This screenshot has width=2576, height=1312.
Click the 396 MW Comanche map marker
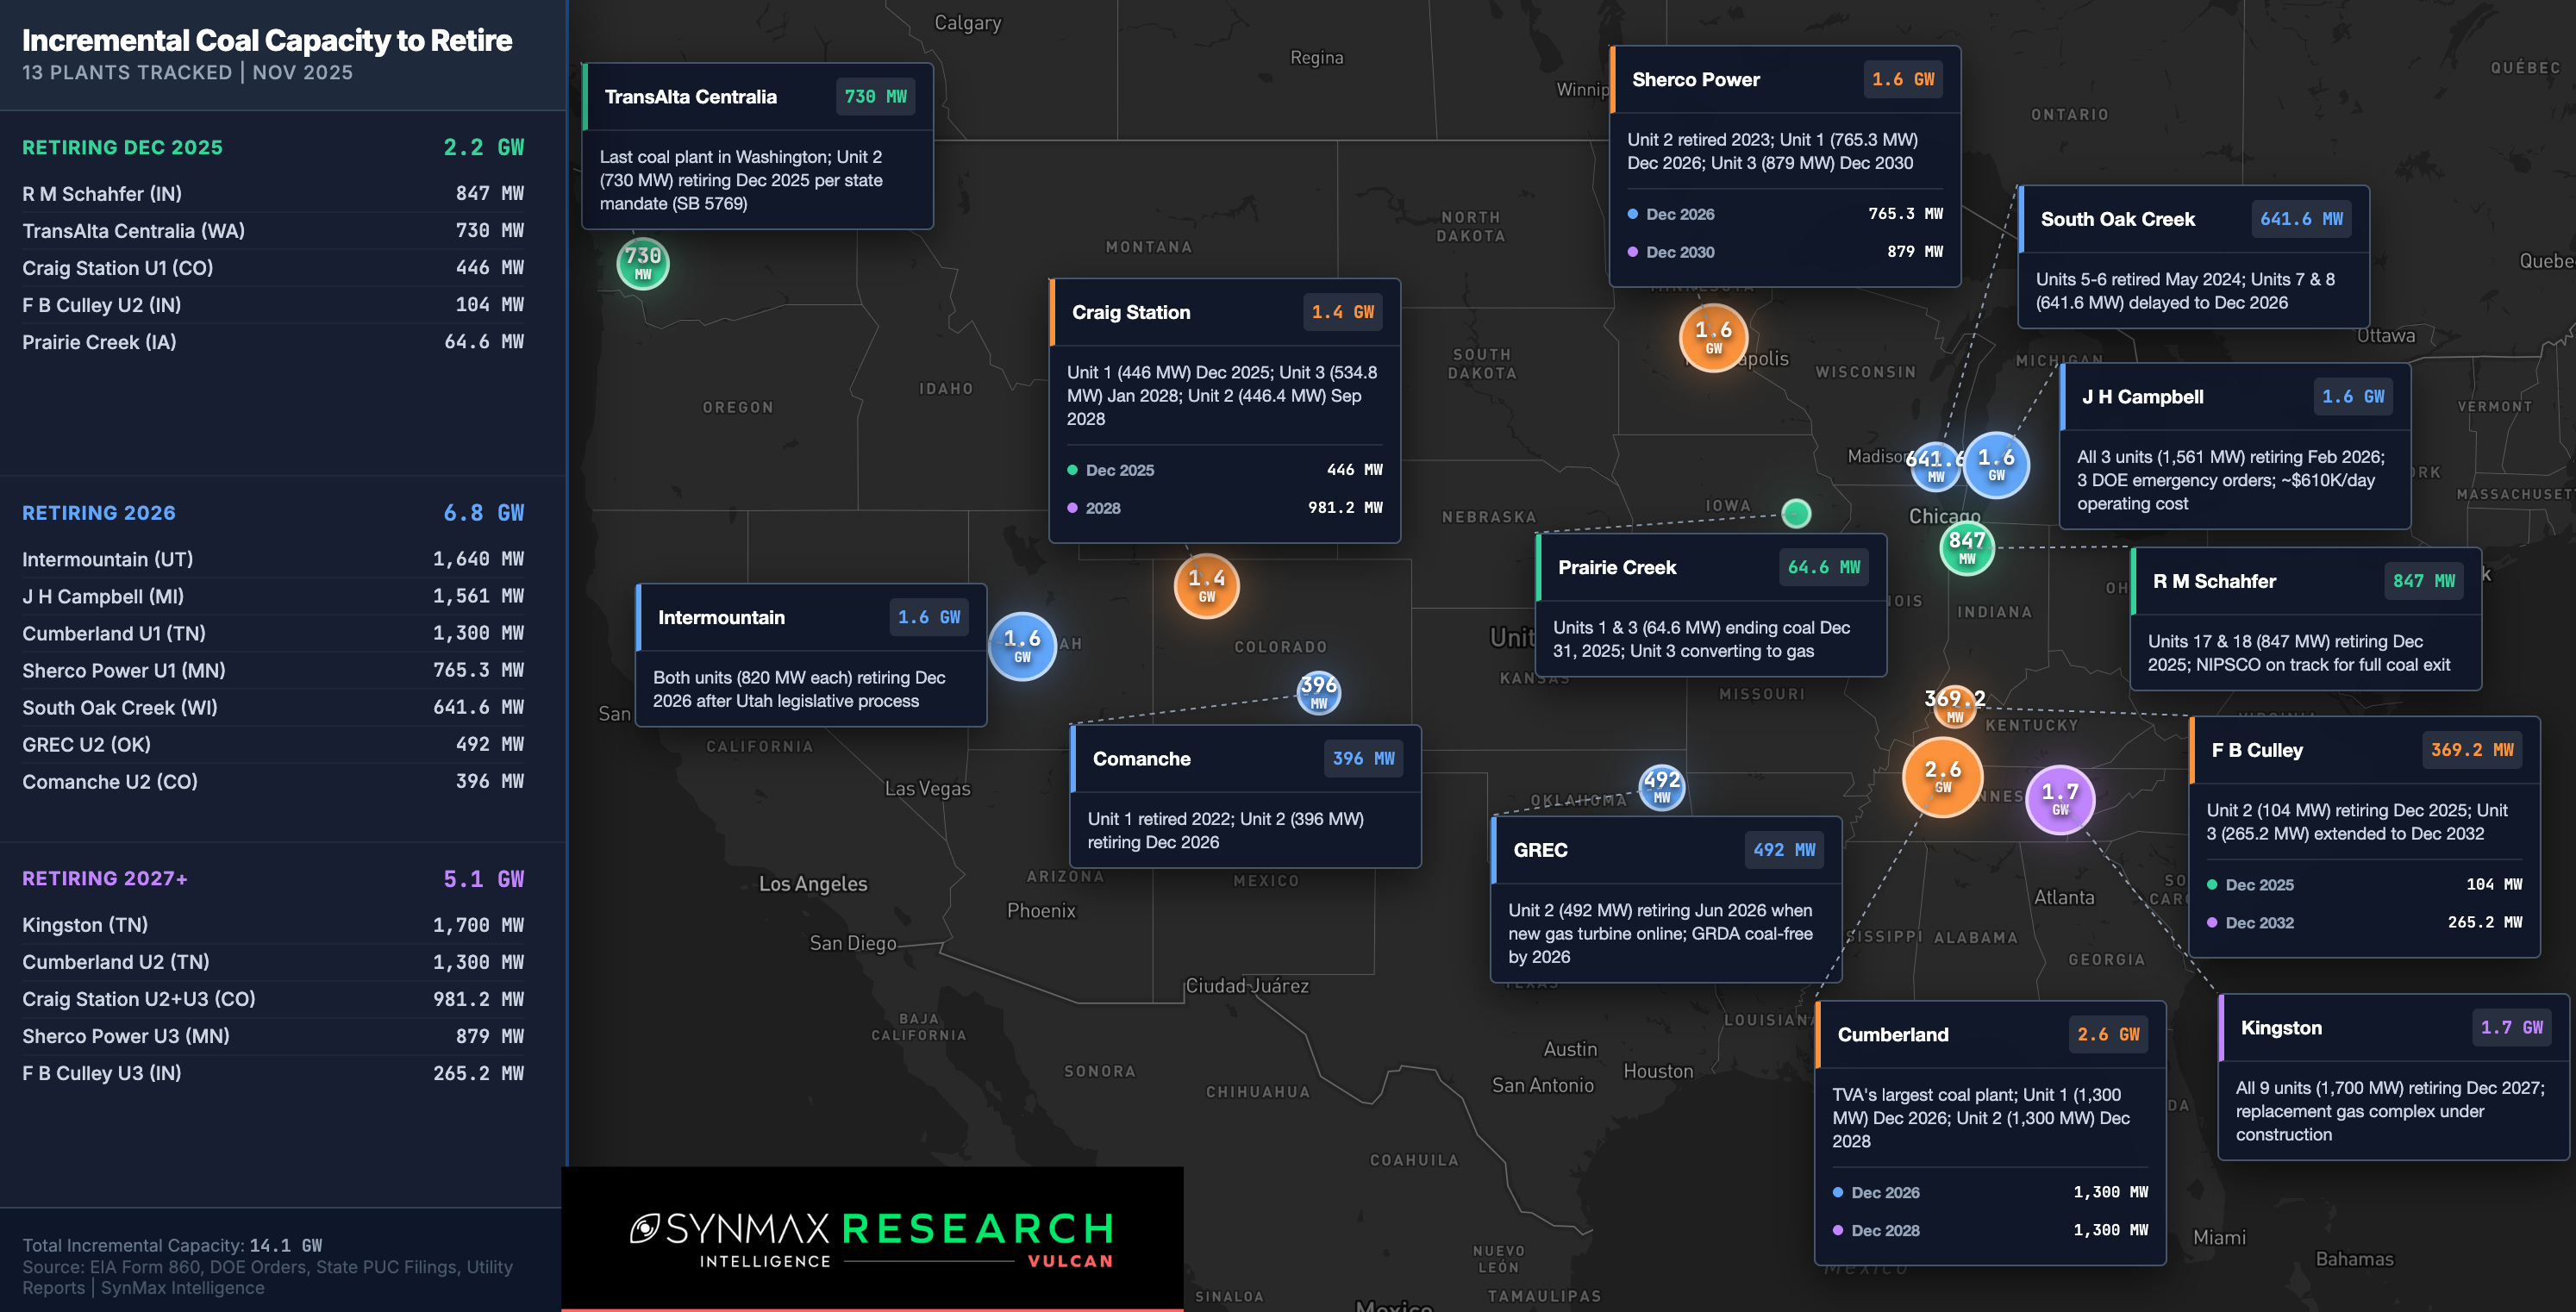[1318, 692]
